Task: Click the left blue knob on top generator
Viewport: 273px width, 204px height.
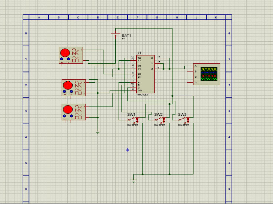Action: pyautogui.click(x=61, y=59)
